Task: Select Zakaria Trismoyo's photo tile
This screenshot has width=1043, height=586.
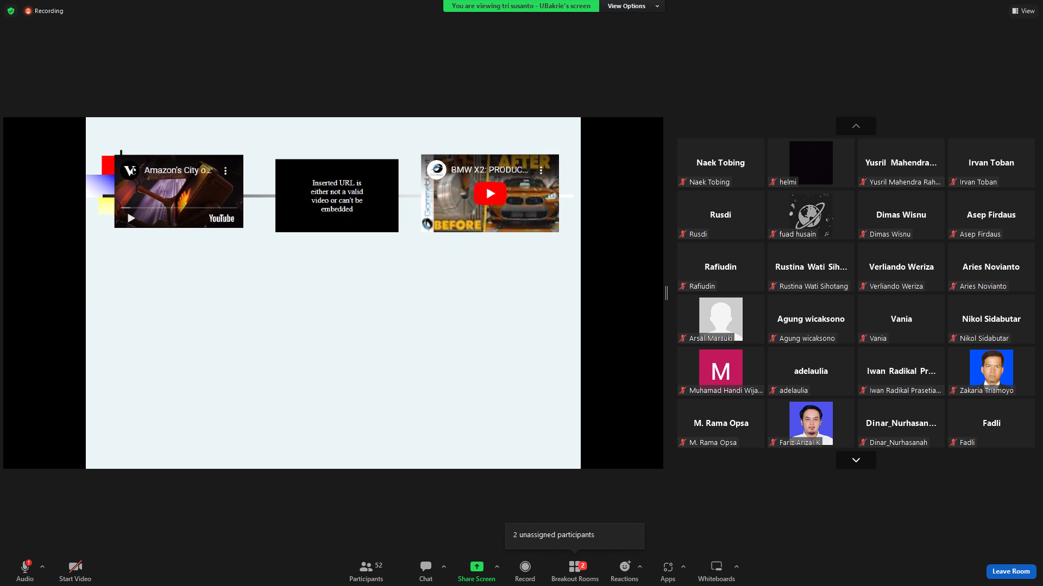Action: (991, 371)
